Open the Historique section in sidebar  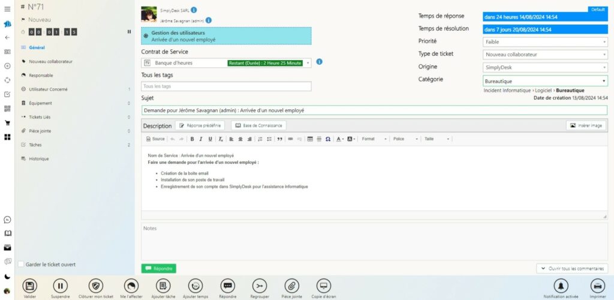pyautogui.click(x=39, y=159)
